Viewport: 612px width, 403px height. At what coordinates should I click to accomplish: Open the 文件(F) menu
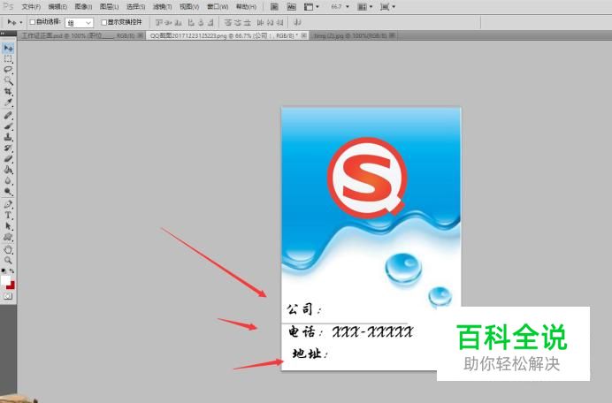click(31, 7)
